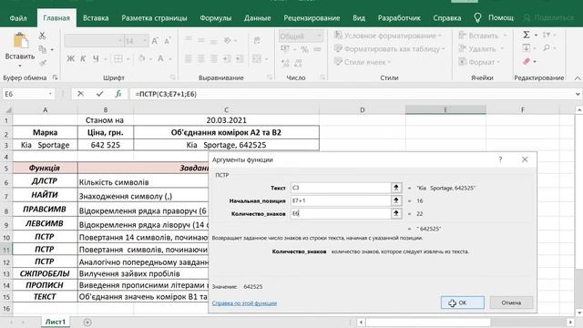The height and width of the screenshot is (328, 583).
Task: Click the fill color bucket icon
Action: (142, 58)
